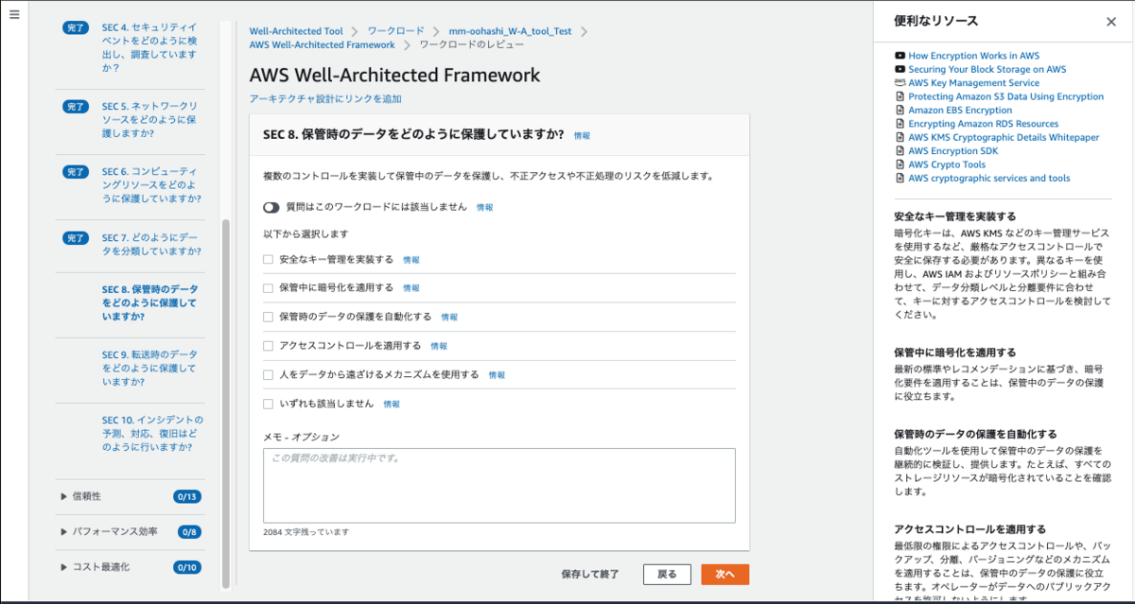Open SEC 4 question in sidebar

151,47
